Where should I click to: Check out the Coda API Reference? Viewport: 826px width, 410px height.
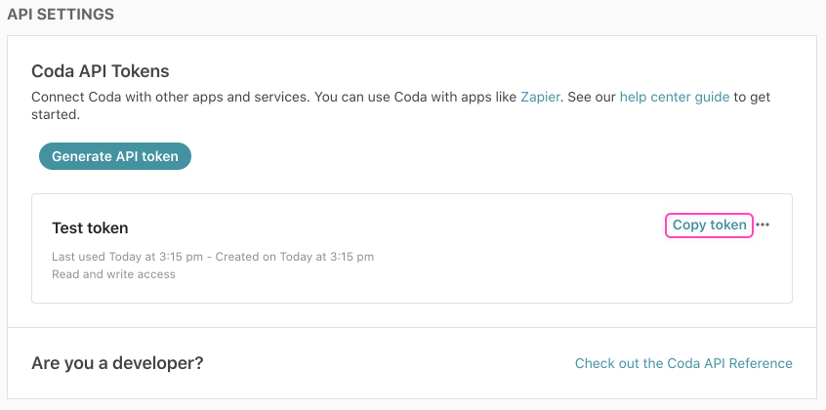[x=683, y=363]
